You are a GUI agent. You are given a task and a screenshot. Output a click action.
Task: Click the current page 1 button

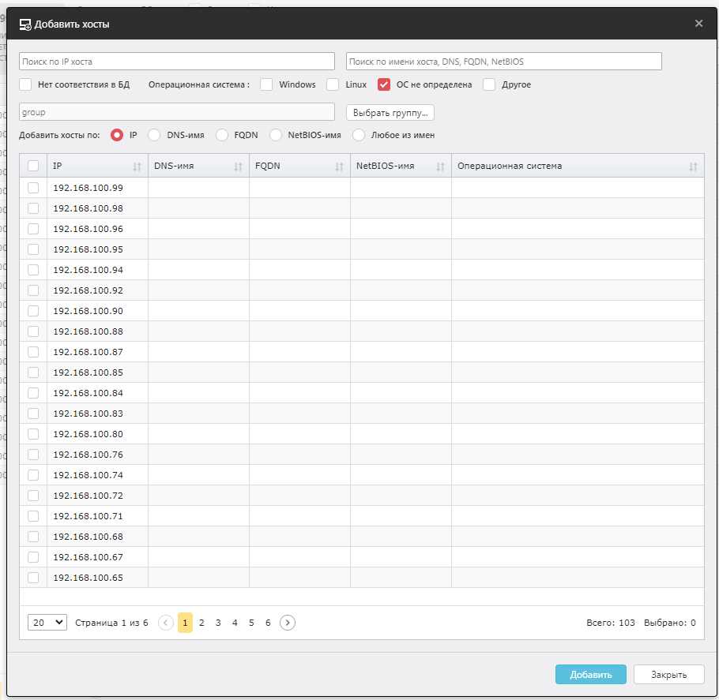(185, 623)
